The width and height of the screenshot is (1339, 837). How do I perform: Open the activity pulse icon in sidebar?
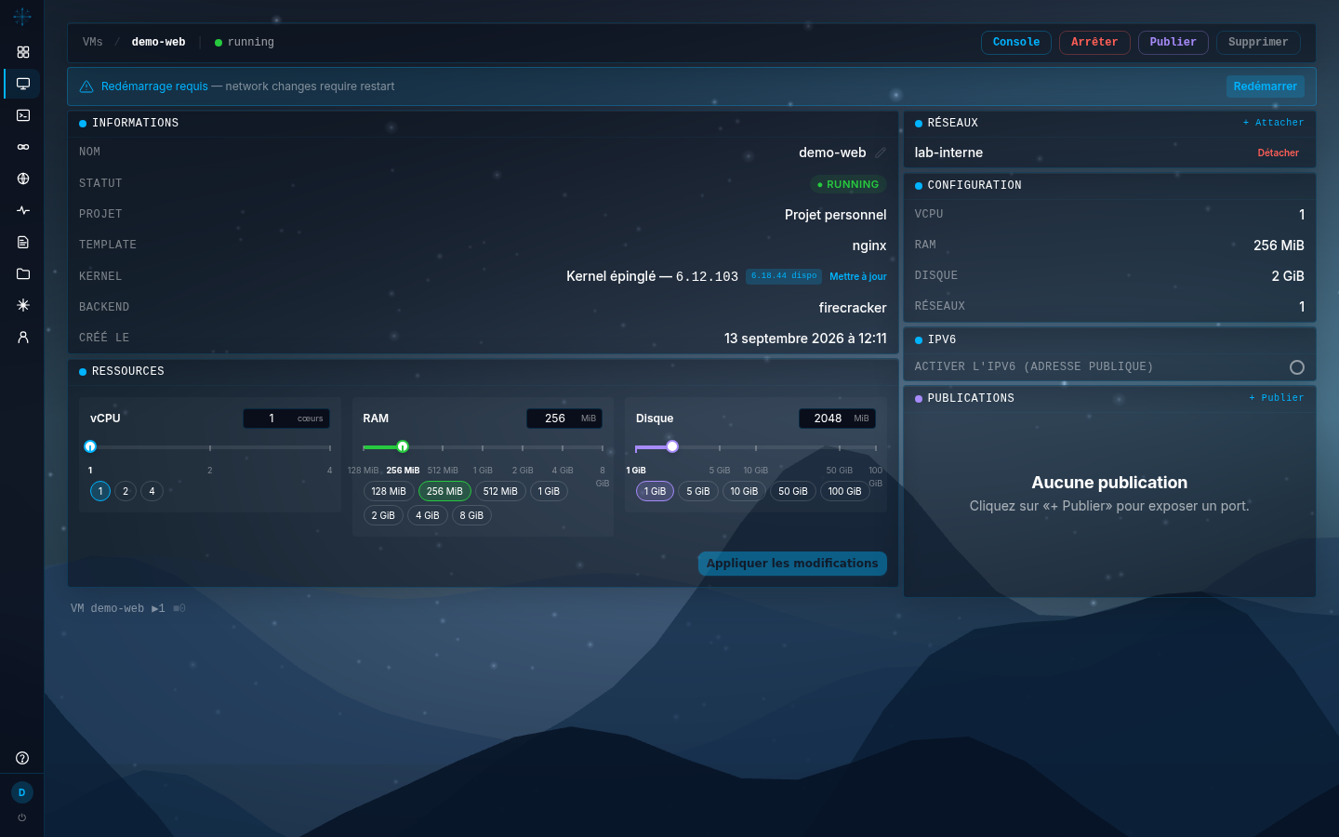(x=23, y=210)
